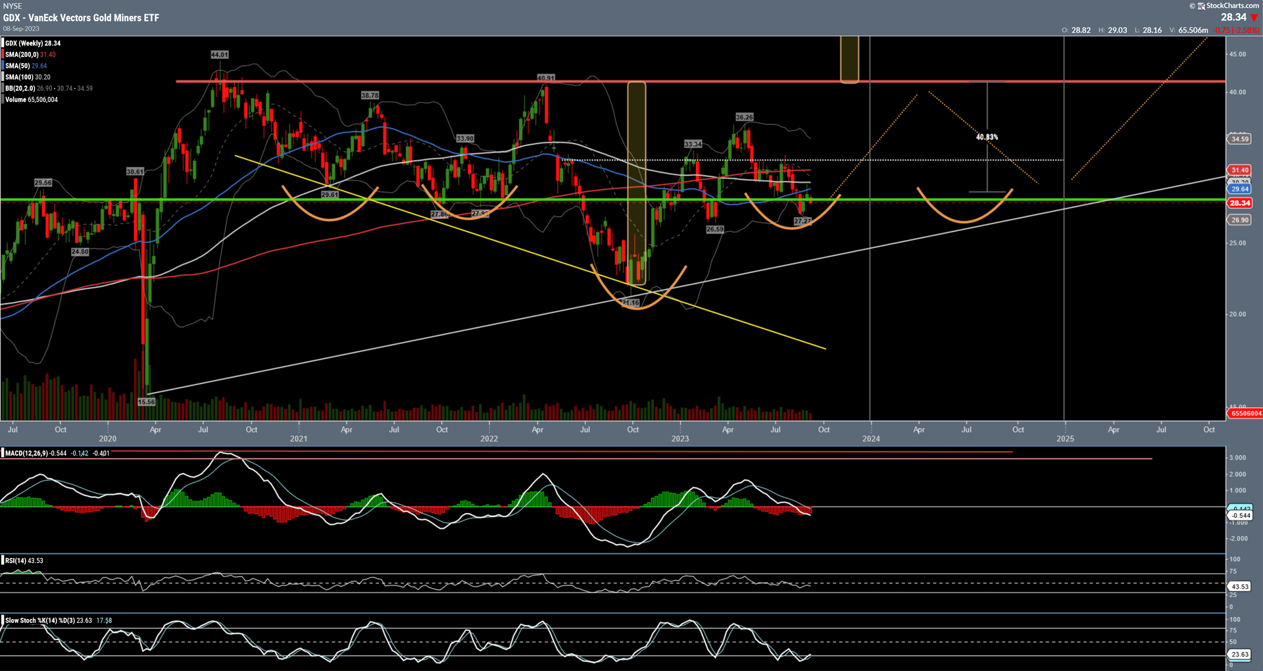This screenshot has width=1263, height=671.
Task: Click the red down-arrow price change indicator
Action: coord(1254,18)
